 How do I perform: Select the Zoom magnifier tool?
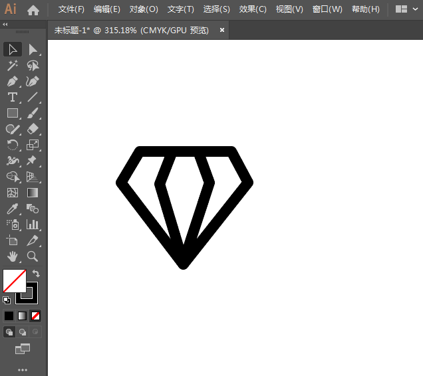point(33,256)
